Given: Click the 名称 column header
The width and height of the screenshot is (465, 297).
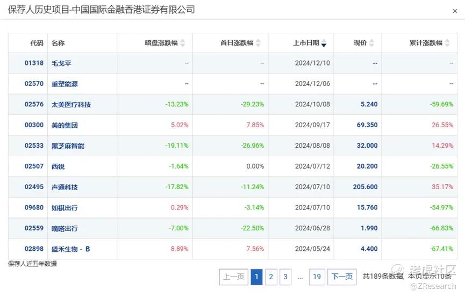Looking at the screenshot, I should pyautogui.click(x=58, y=43).
